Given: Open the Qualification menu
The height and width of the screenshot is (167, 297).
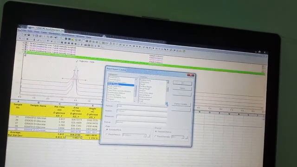Looking at the screenshot, I should coord(68,35).
